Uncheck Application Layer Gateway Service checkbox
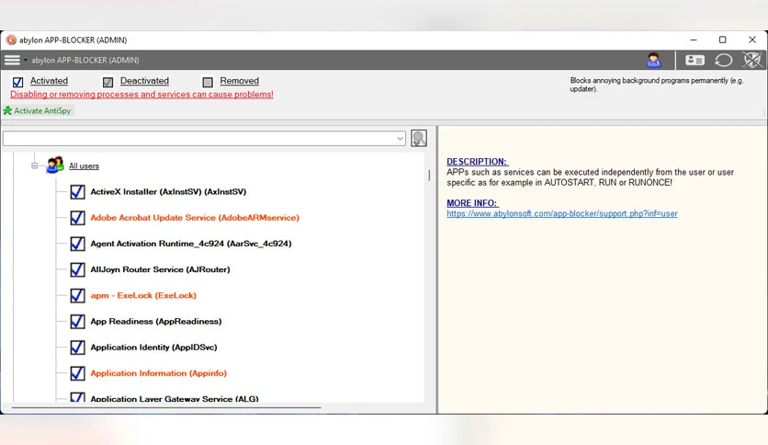 (77, 397)
